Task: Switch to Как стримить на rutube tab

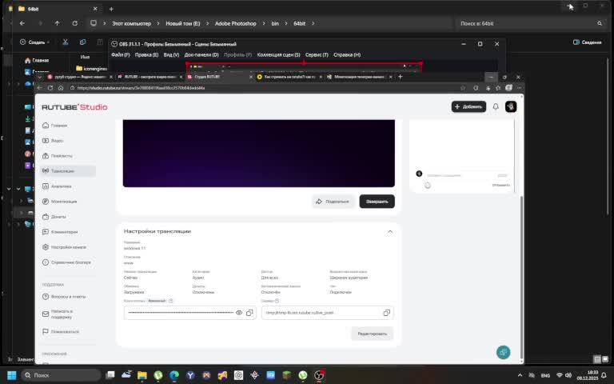Action: pyautogui.click(x=289, y=77)
